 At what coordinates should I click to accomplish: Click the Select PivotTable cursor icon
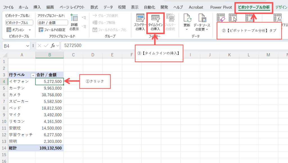[233, 19]
